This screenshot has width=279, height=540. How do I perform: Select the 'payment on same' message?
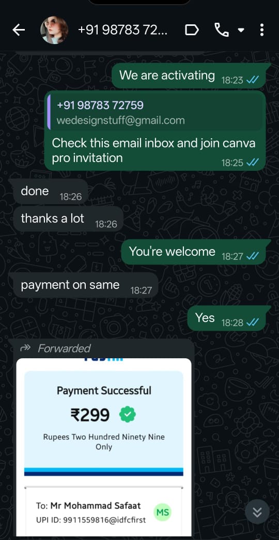pyautogui.click(x=84, y=285)
